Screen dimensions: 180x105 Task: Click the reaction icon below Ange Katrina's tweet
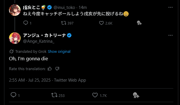136,95
